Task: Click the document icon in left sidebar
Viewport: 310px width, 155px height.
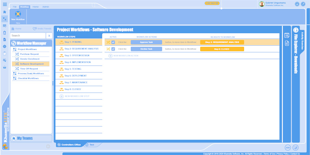Action: 5,39
